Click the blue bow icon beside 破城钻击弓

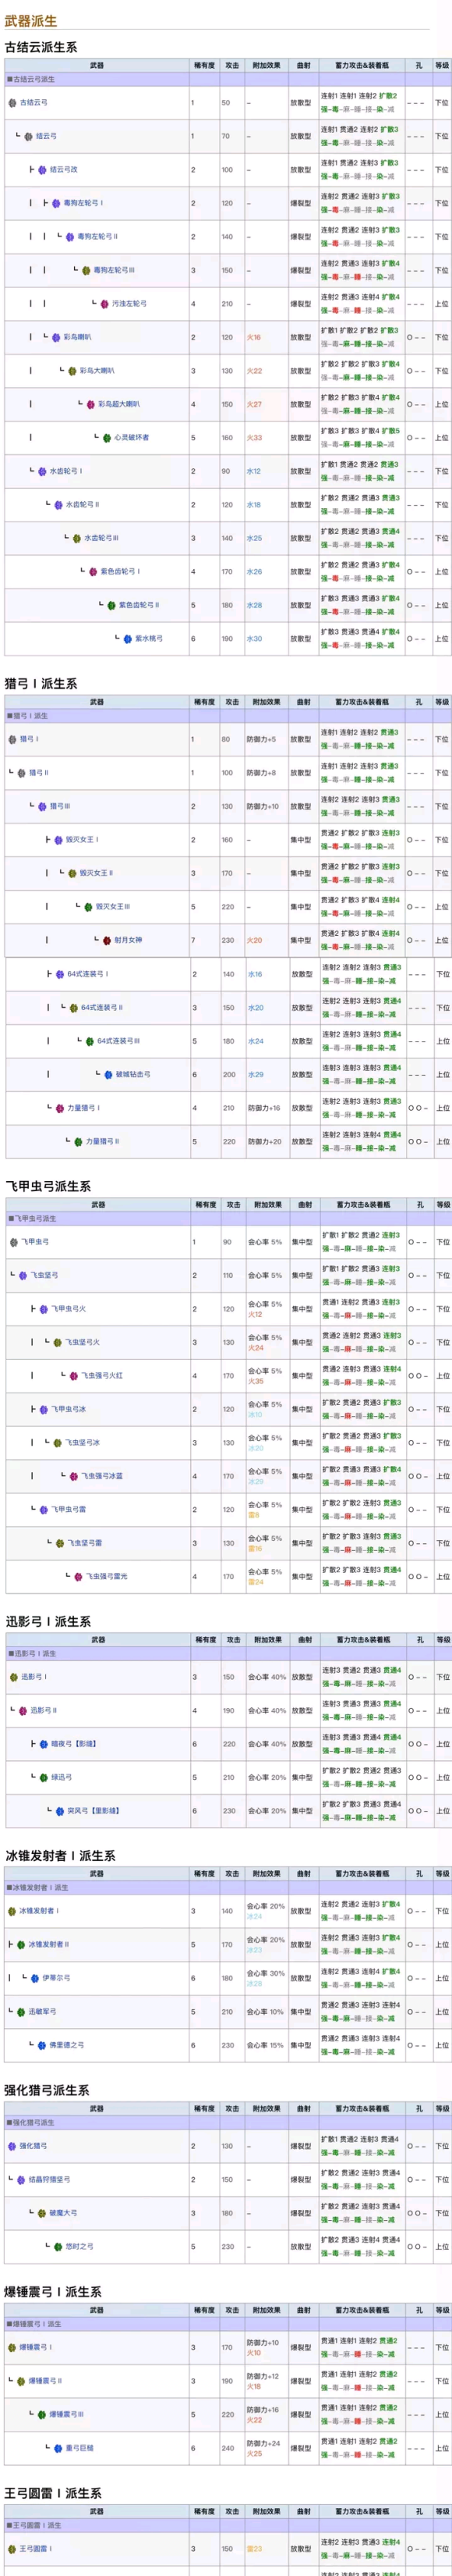click(109, 1075)
